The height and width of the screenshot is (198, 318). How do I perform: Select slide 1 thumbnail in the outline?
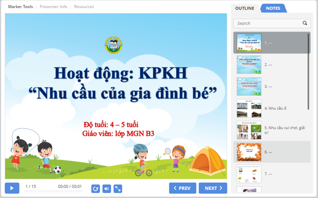click(249, 43)
